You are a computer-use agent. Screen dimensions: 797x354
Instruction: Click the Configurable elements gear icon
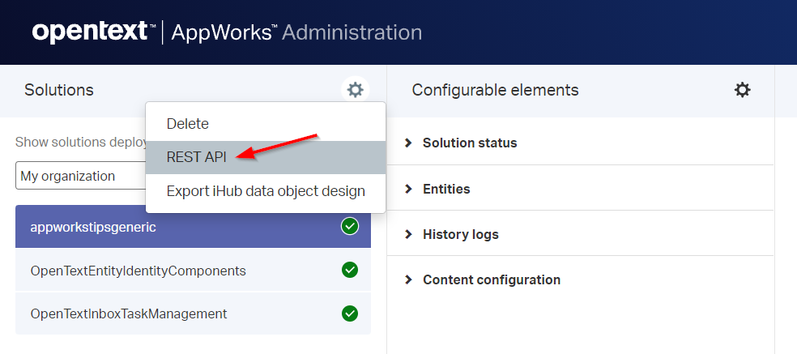[742, 90]
